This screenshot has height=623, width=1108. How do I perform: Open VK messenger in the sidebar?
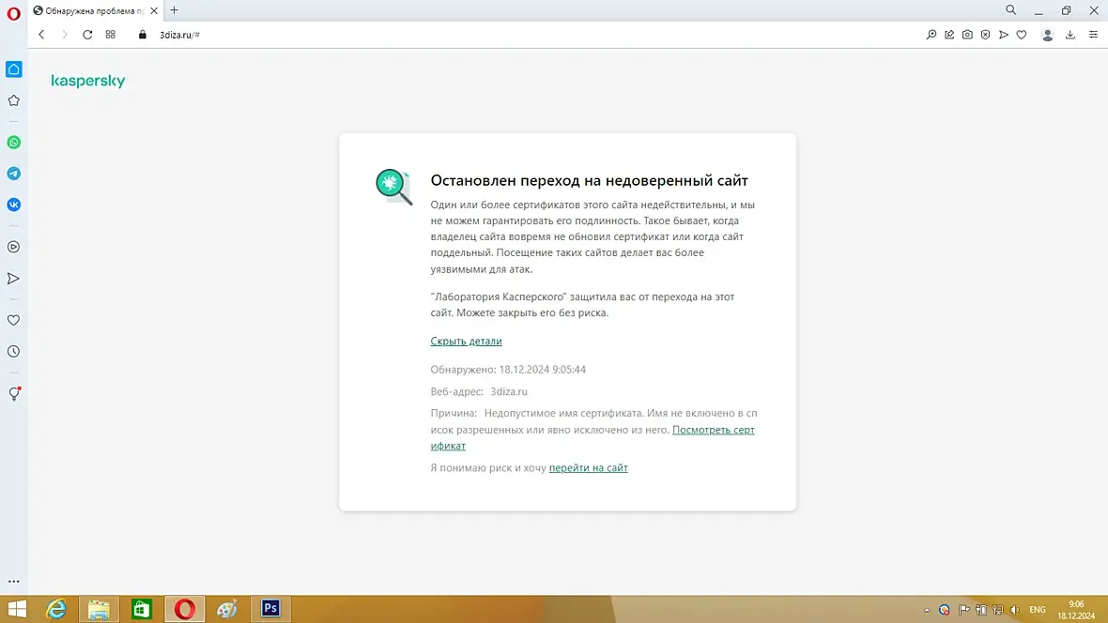pyautogui.click(x=13, y=205)
